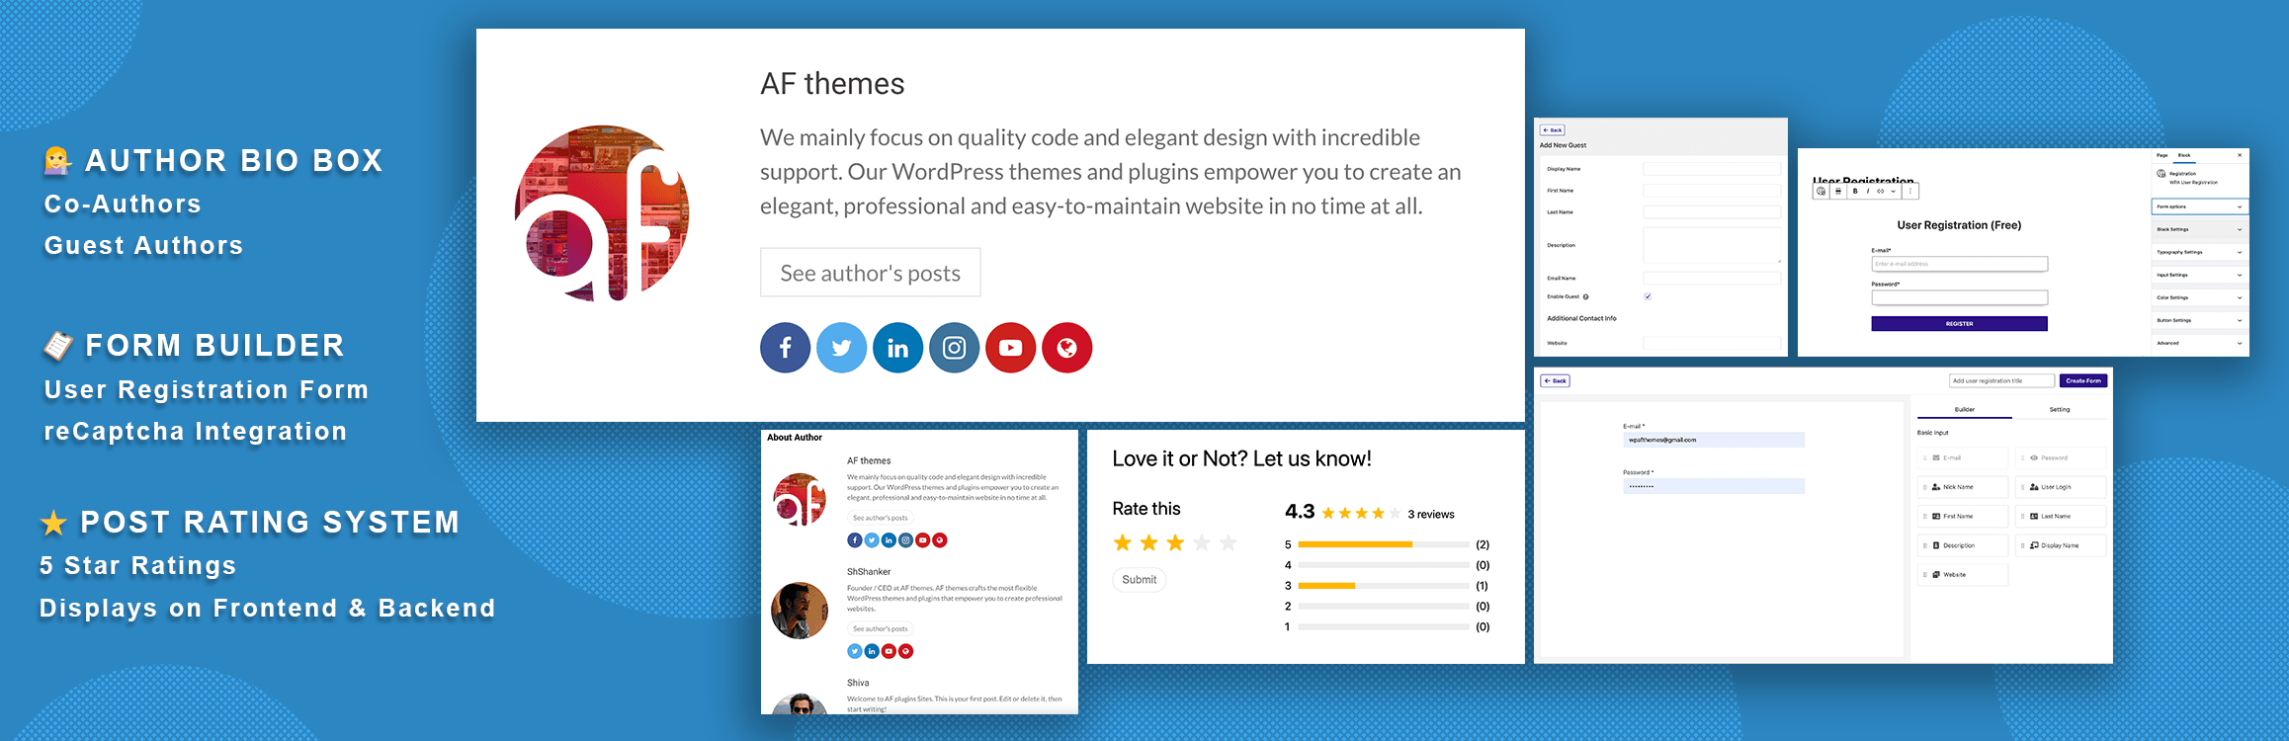Click the See author's posts button
Viewport: 2289px width, 741px height.
tap(870, 272)
